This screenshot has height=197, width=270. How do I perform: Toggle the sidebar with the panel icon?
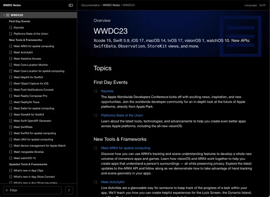click(x=71, y=5)
